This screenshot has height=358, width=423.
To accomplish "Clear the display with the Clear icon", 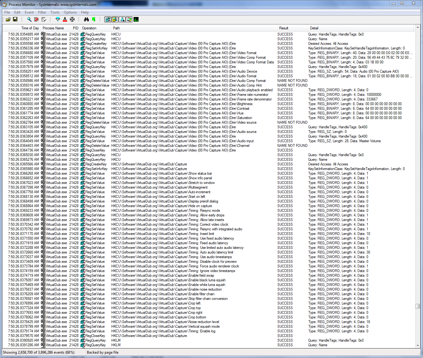I will pos(44,19).
